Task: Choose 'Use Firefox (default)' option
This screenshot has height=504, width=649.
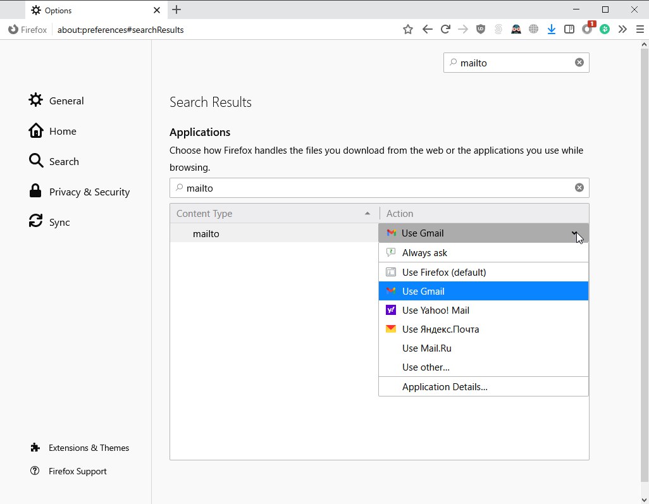Action: pyautogui.click(x=483, y=273)
